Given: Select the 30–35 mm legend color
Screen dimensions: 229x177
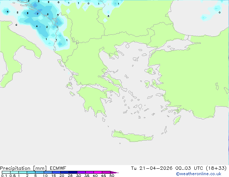Looking at the screenshot, I should pos(81,172).
